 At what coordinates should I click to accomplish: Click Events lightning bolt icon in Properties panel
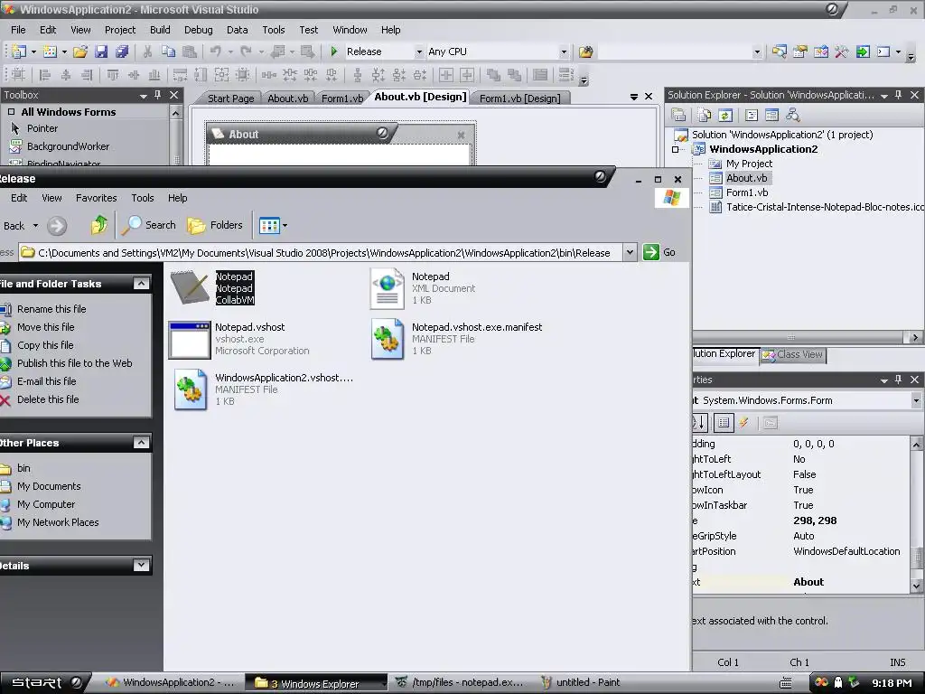click(743, 423)
